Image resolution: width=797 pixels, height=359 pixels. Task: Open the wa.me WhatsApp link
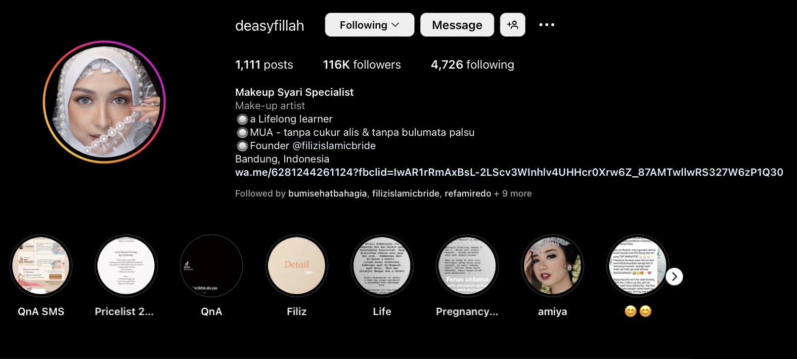point(509,172)
